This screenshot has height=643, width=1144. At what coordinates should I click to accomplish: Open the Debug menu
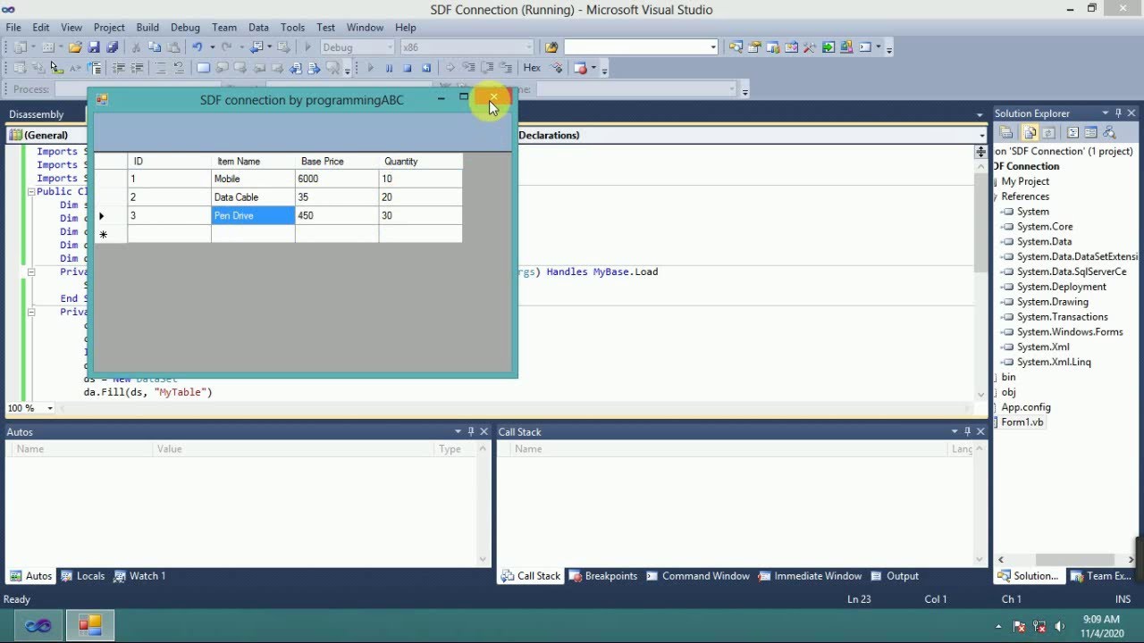[185, 28]
